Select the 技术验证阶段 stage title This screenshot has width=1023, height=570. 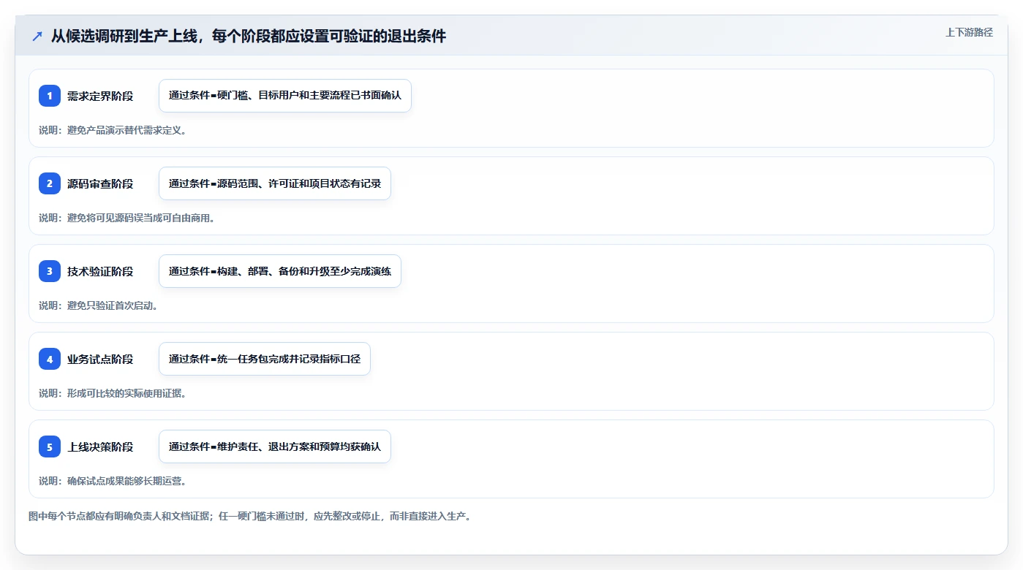[100, 271]
